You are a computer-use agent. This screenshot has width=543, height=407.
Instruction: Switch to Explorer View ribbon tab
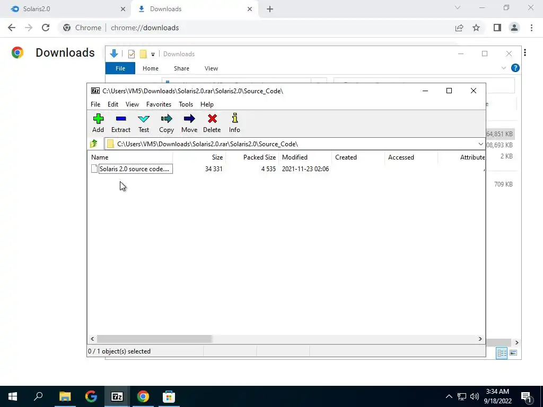coord(211,68)
